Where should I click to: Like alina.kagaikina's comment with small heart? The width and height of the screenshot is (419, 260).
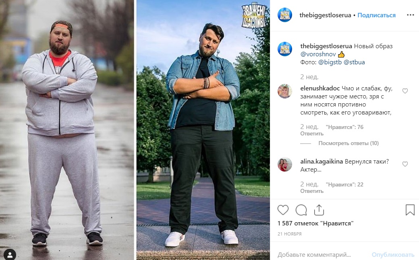(405, 164)
